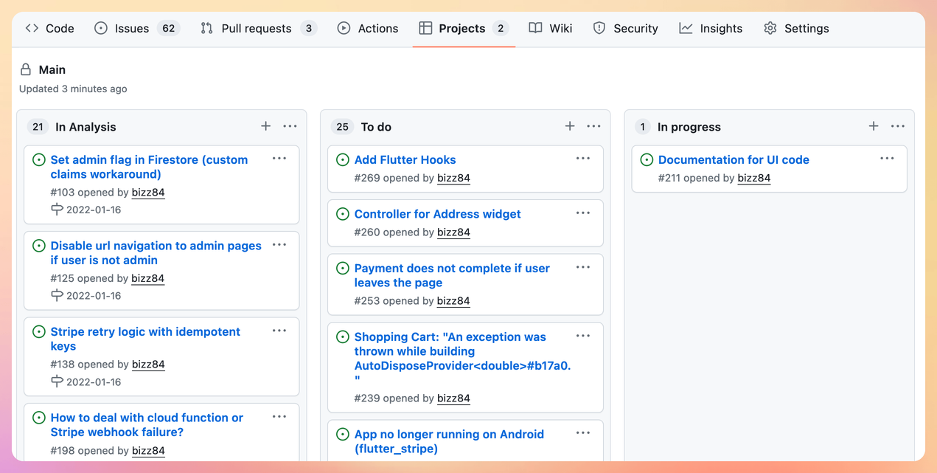Switch to the Actions tab
This screenshot has width=937, height=473.
click(368, 28)
